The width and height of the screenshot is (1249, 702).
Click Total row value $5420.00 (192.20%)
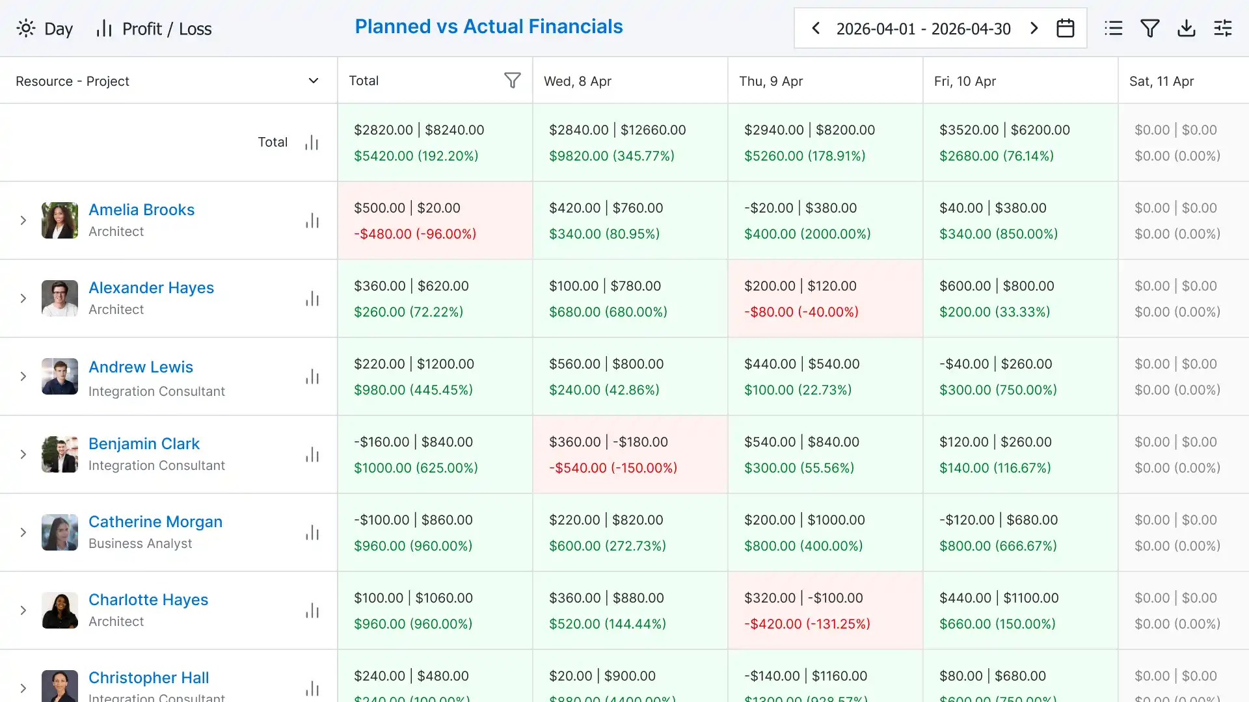click(416, 156)
